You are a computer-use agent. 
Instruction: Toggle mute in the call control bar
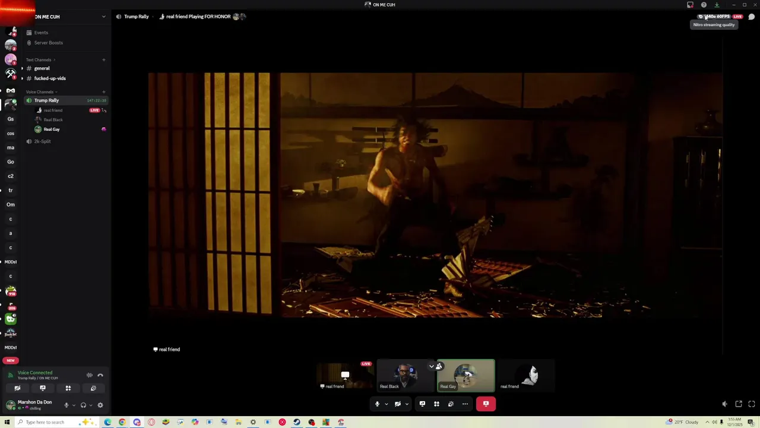(x=377, y=404)
